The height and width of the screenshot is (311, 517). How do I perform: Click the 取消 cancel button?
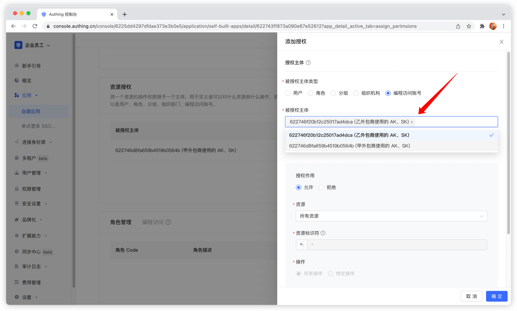coord(471,296)
